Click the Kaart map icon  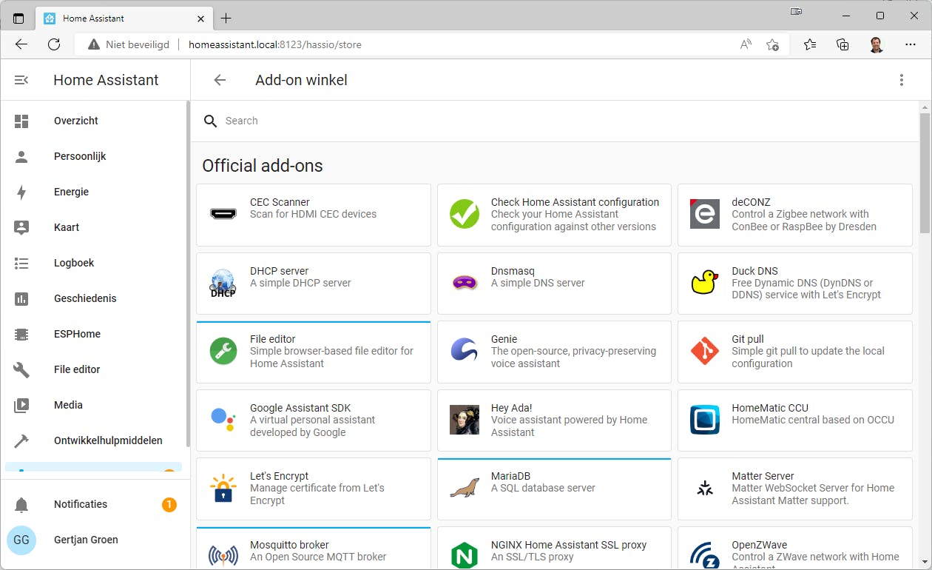[x=21, y=227]
